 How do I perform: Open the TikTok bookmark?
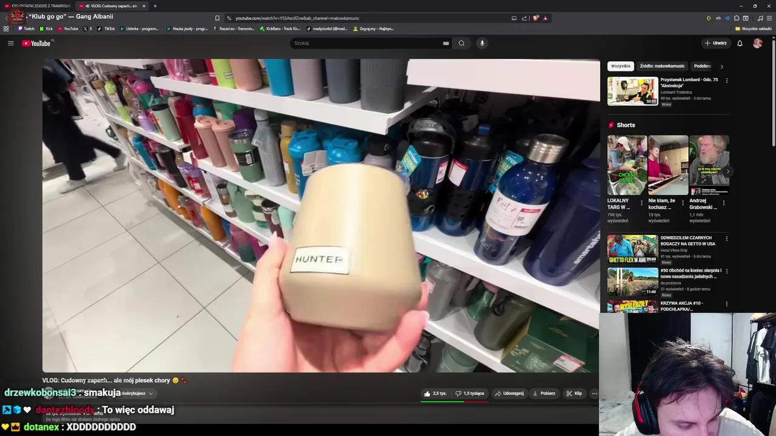click(106, 28)
